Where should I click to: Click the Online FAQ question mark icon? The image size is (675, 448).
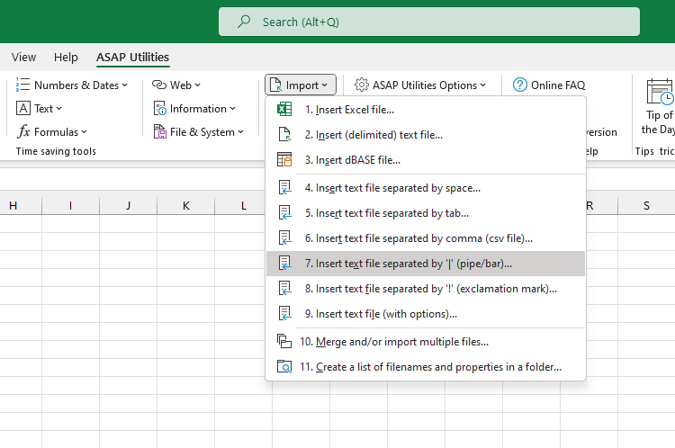coord(519,85)
